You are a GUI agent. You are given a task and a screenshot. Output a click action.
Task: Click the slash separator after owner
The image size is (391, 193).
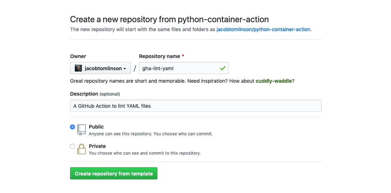pyautogui.click(x=135, y=68)
